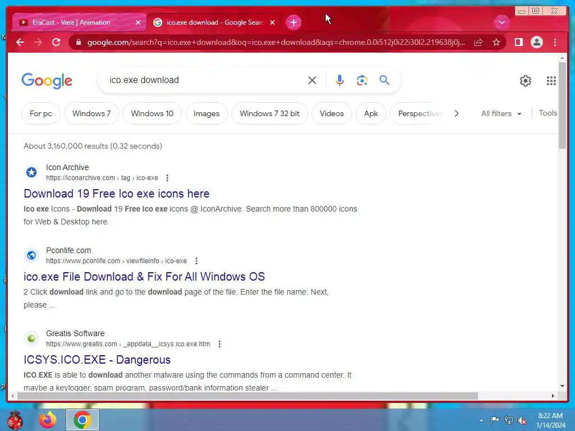
Task: Go to Google homepage via logo
Action: (47, 81)
